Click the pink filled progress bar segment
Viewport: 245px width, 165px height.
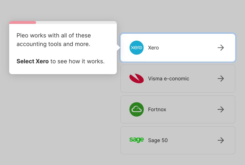23,22
